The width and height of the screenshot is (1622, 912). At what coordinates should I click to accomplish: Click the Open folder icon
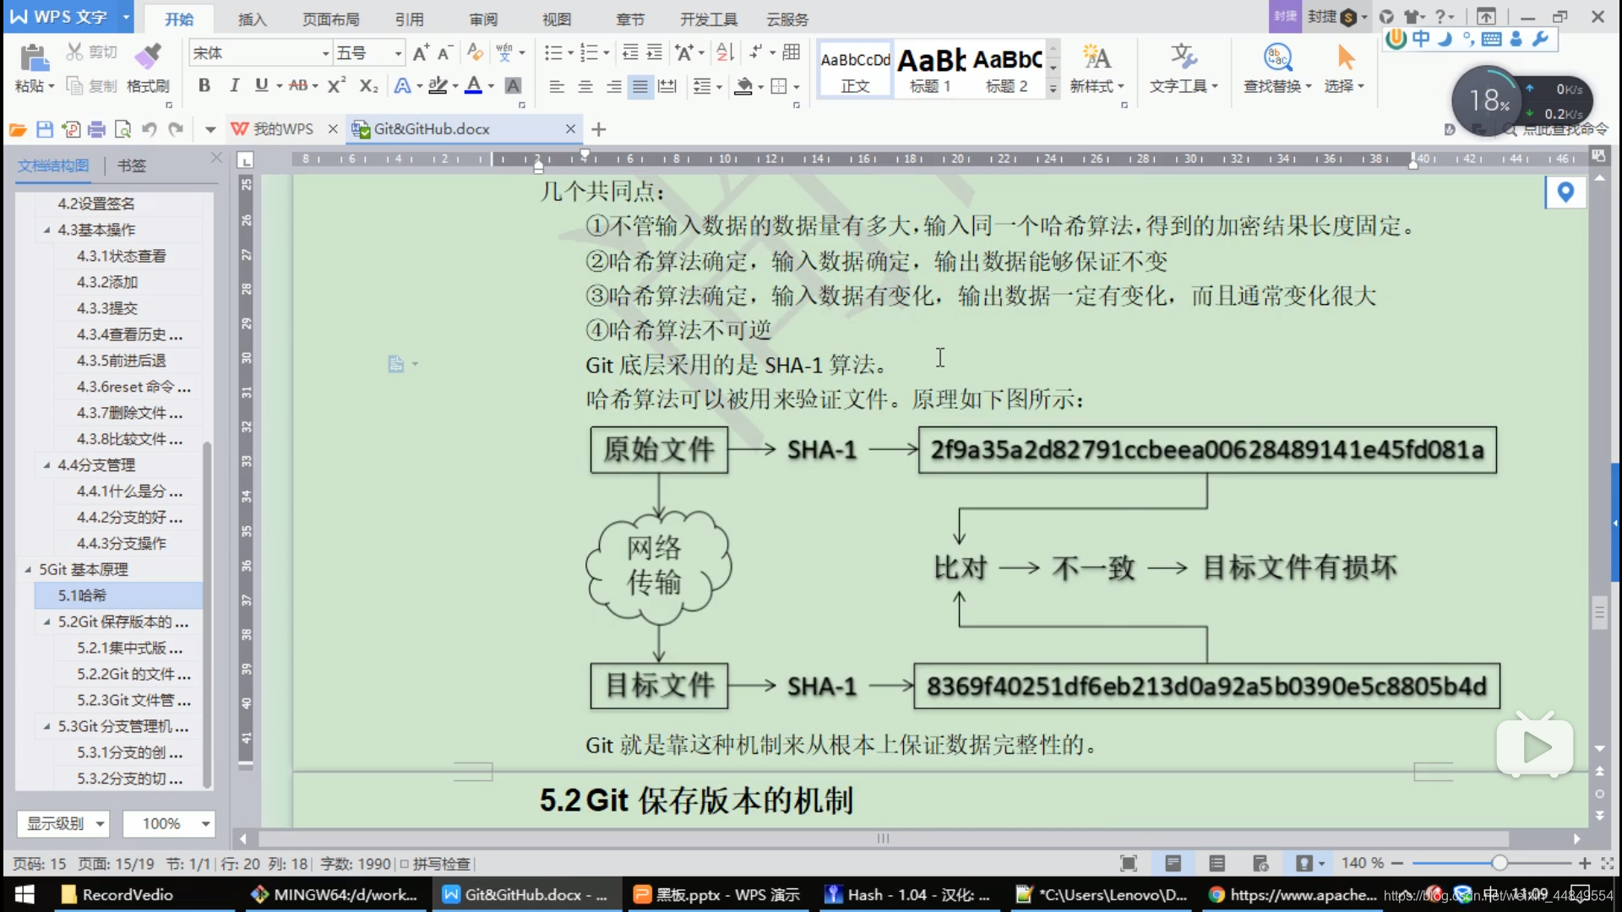[x=18, y=129]
